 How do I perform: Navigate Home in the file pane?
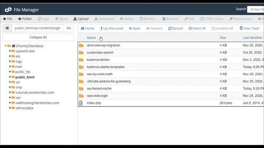[87, 28]
